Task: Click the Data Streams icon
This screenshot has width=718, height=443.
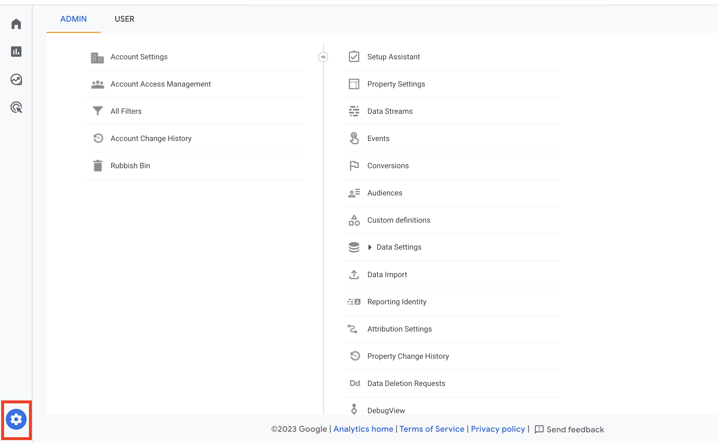Action: (354, 111)
